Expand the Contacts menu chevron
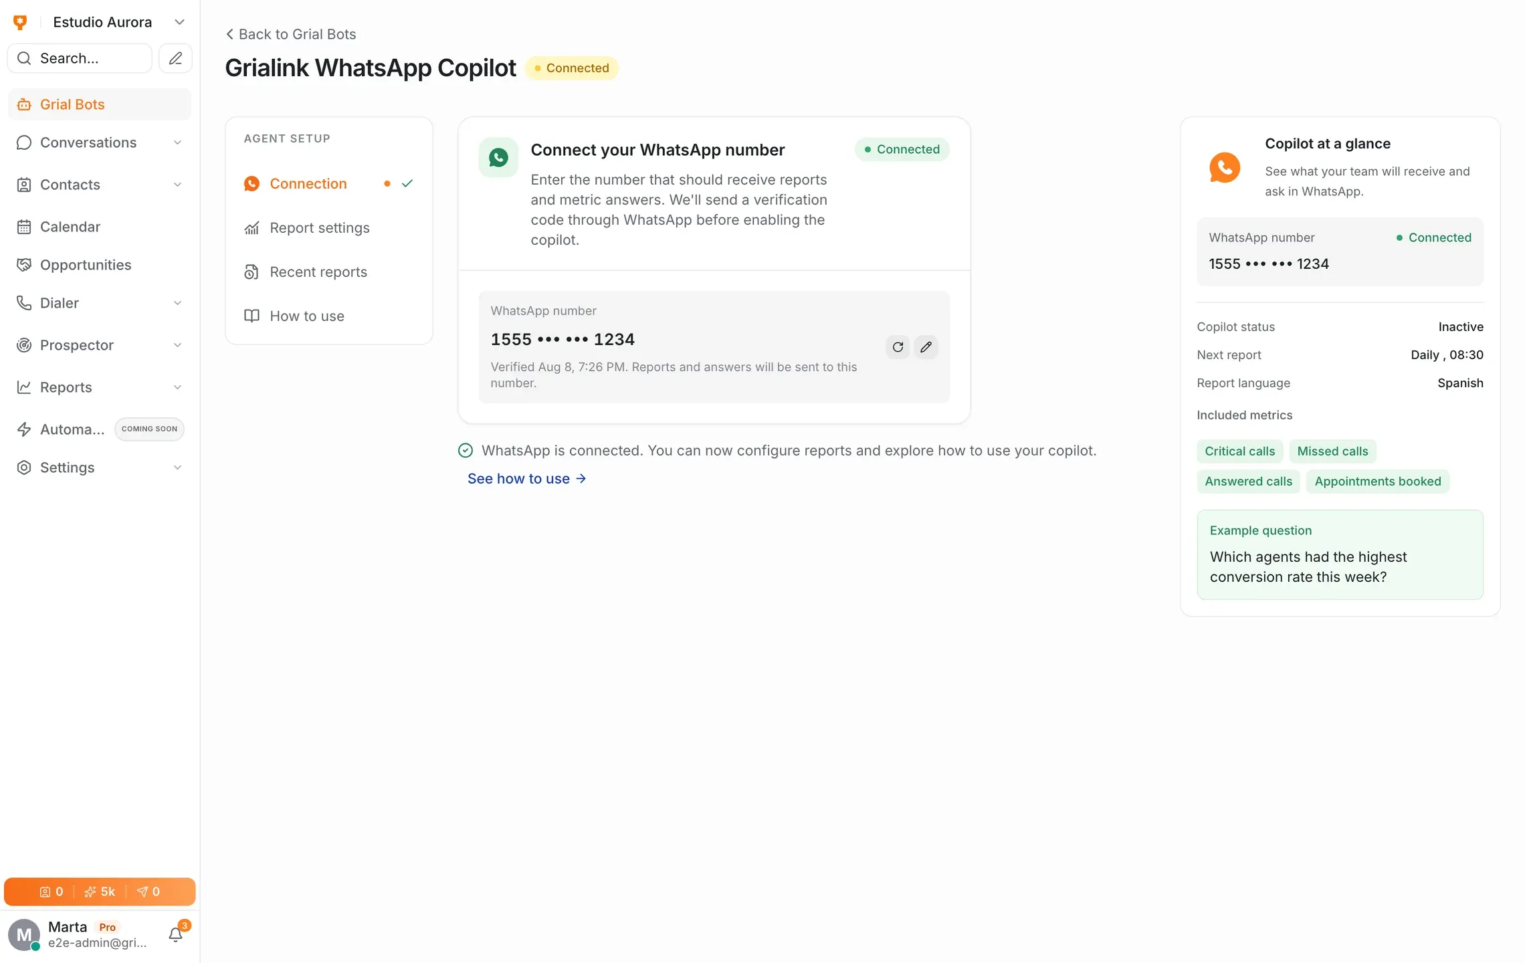1525x963 pixels. (177, 185)
